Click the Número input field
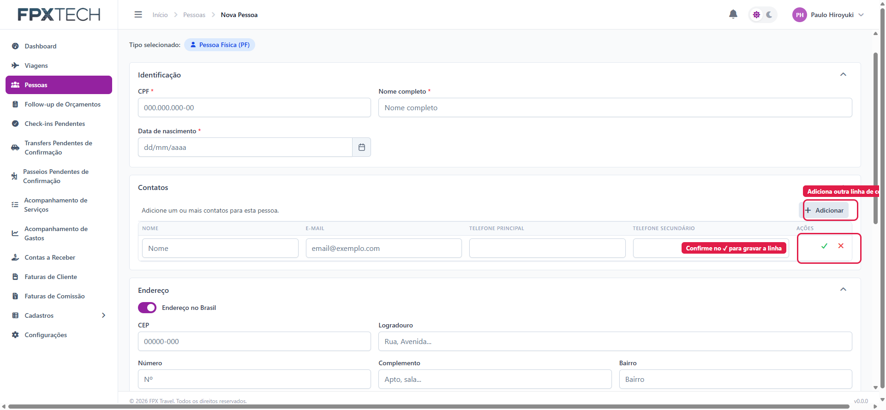886x410 pixels. point(254,379)
